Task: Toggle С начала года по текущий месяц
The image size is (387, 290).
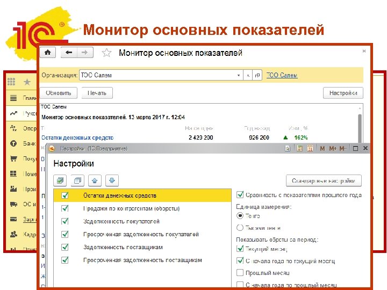Action: point(240,260)
